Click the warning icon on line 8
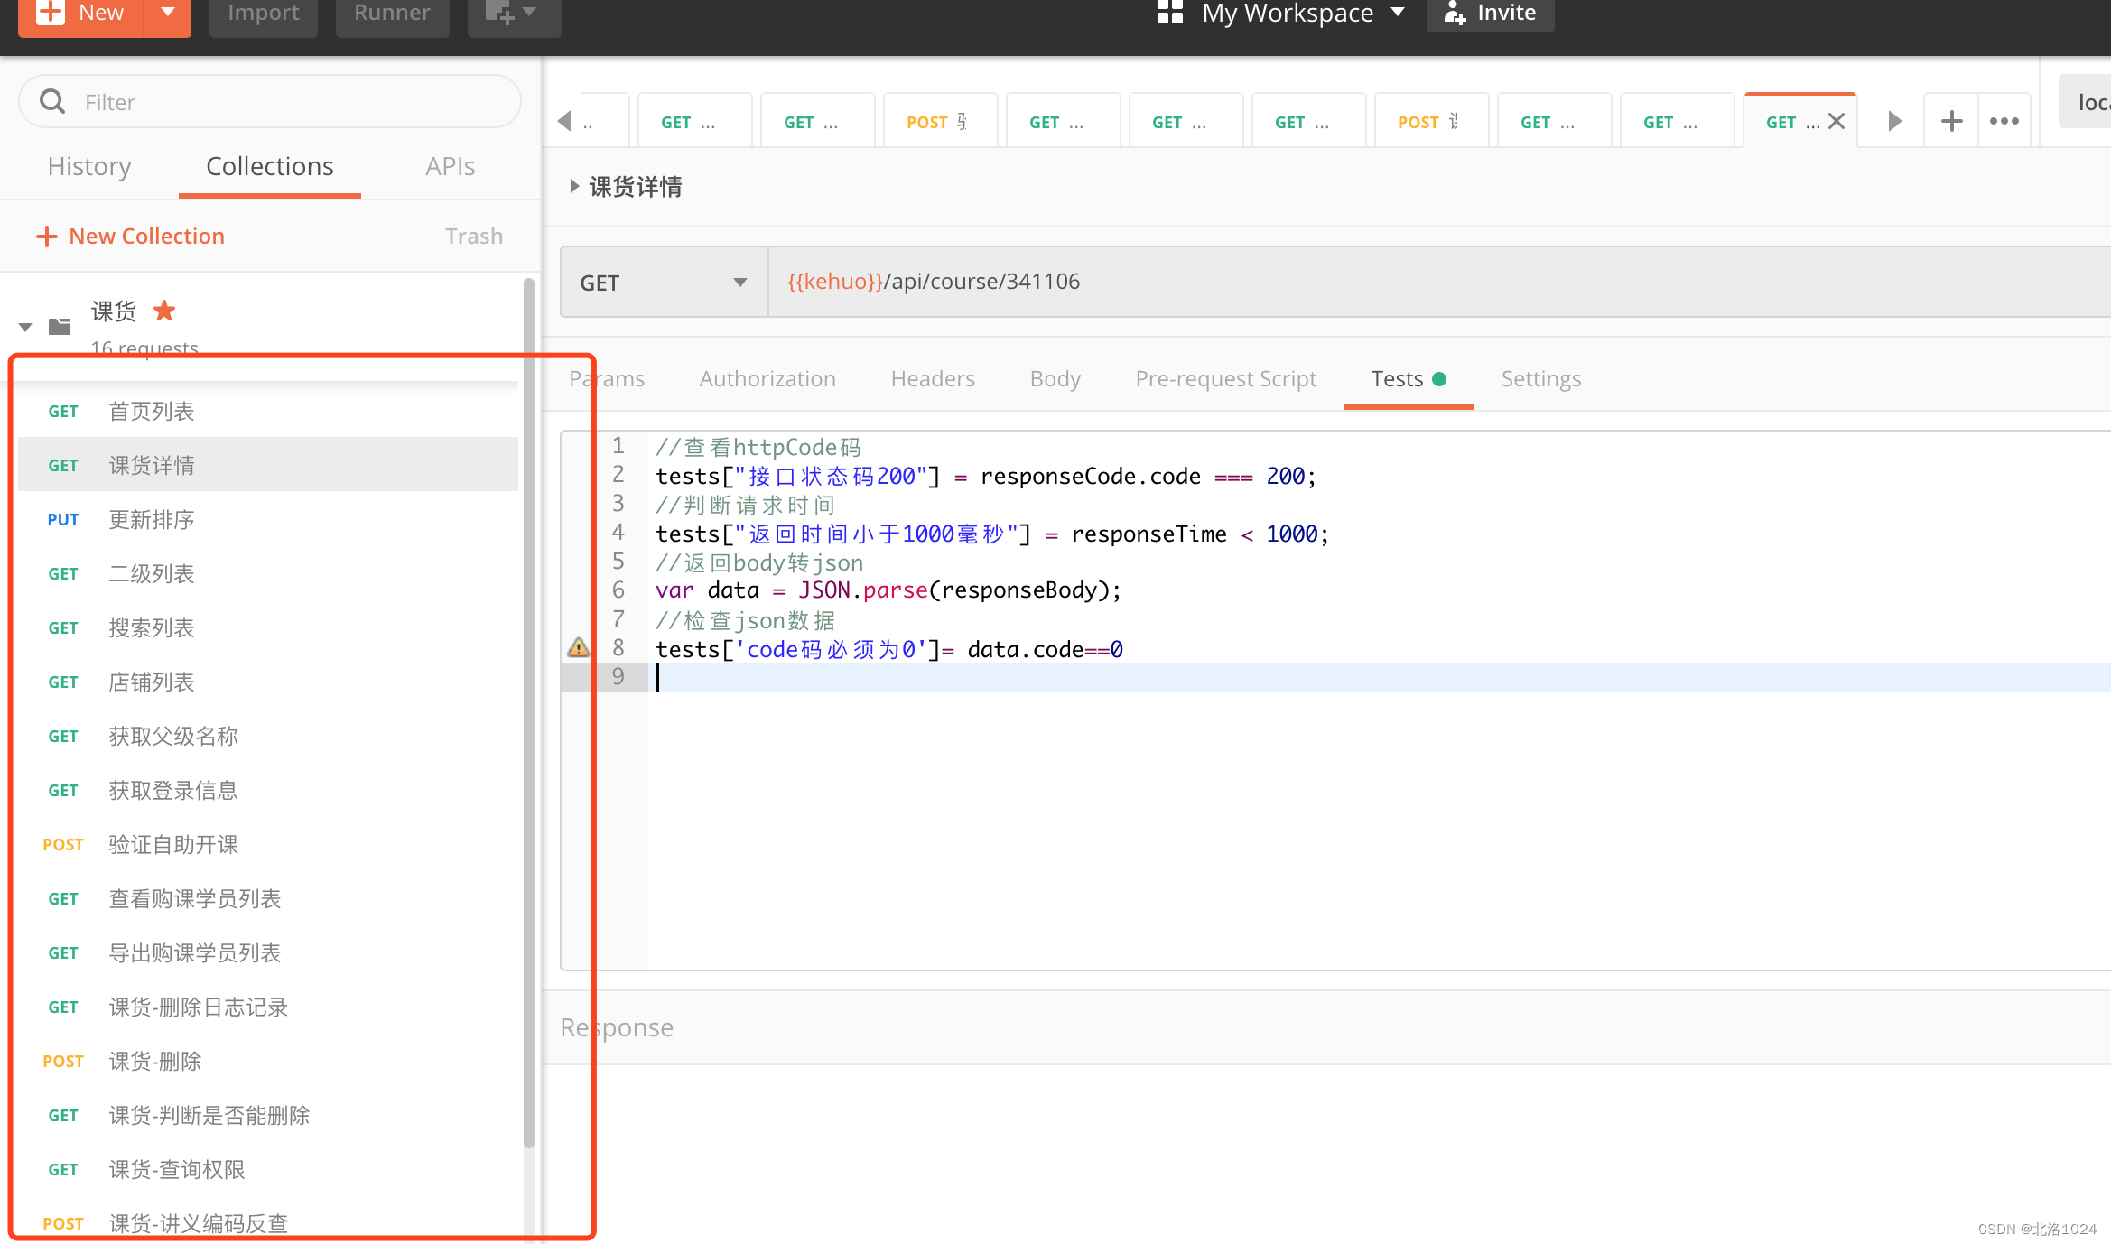Viewport: 2111px width, 1244px height. [x=578, y=648]
